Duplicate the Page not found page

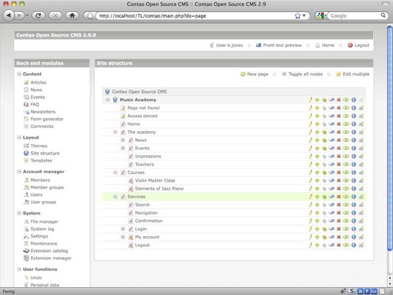click(x=317, y=108)
